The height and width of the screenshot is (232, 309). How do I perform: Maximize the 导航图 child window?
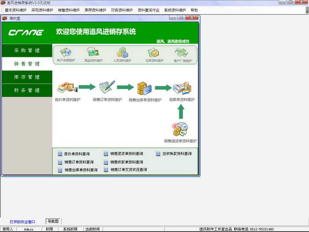(181, 18)
